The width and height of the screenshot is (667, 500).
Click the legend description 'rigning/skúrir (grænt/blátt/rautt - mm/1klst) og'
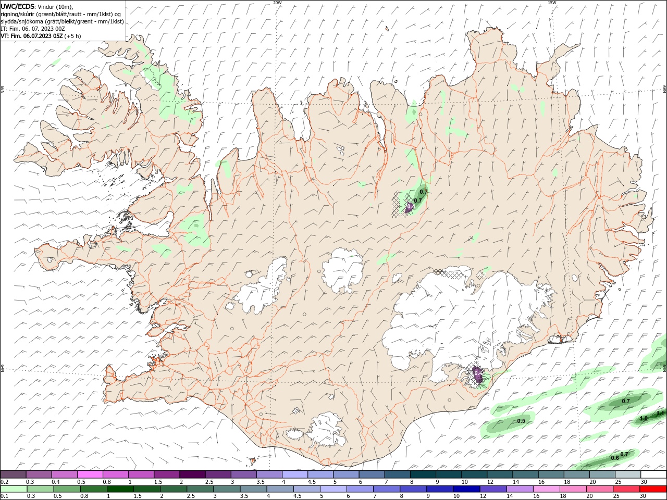60,14
